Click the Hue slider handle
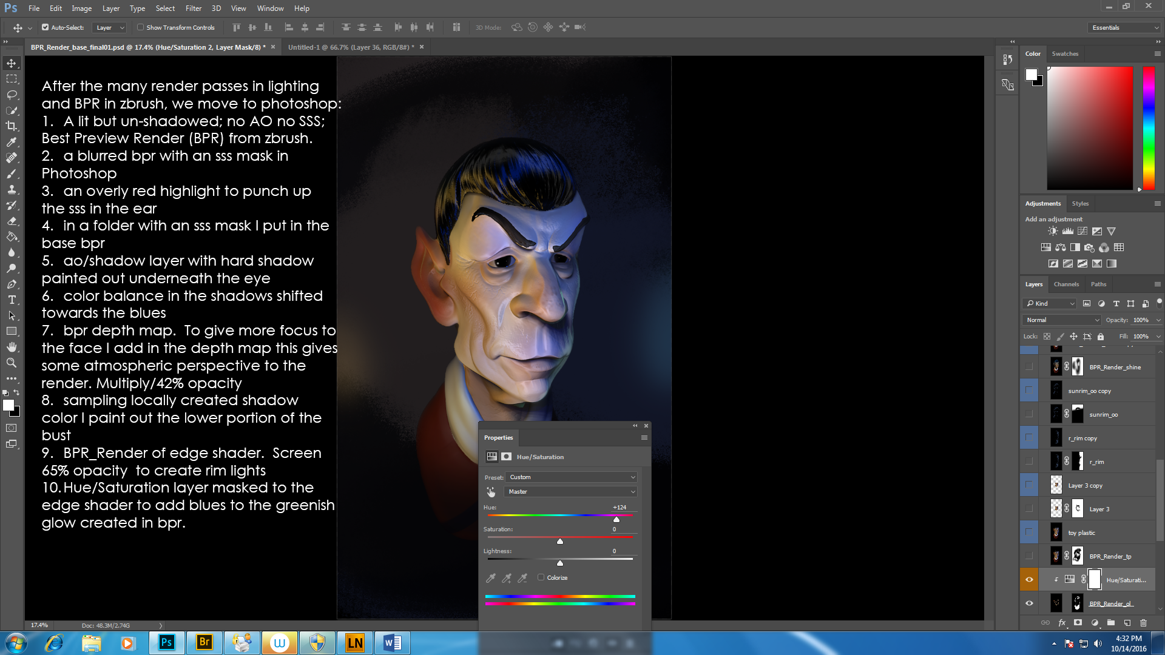The width and height of the screenshot is (1165, 655). coord(616,519)
